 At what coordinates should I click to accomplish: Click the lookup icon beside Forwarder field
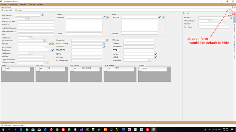(108, 40)
